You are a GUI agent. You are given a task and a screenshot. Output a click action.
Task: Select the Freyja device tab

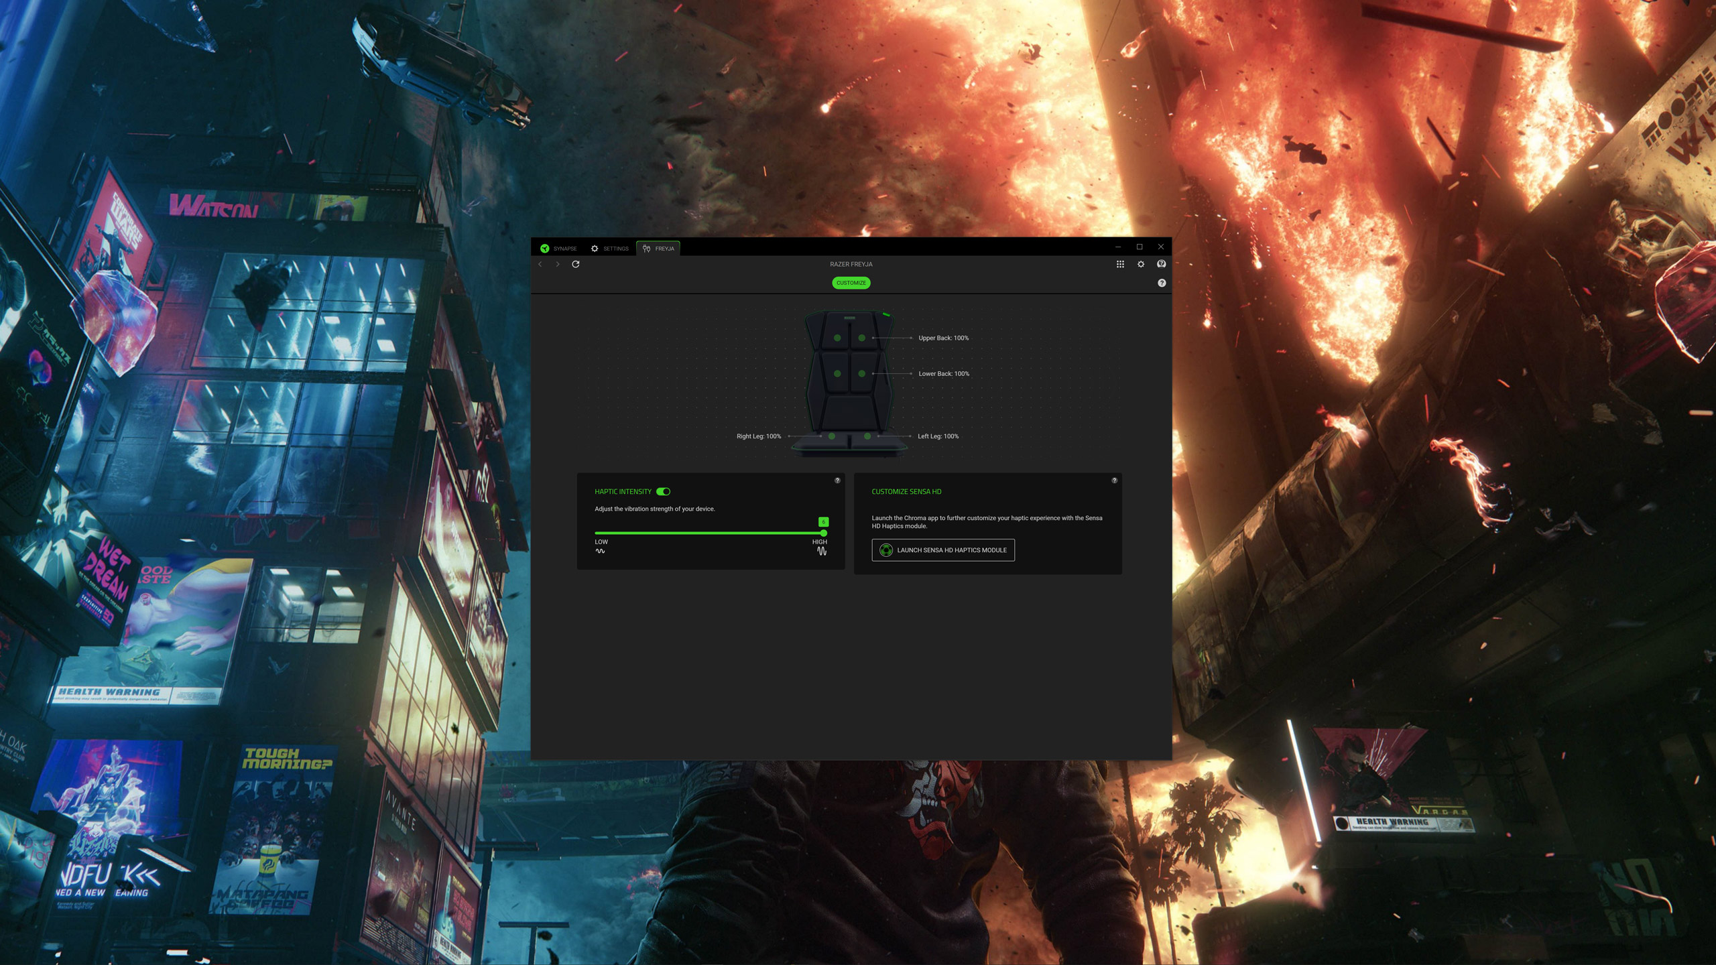658,249
